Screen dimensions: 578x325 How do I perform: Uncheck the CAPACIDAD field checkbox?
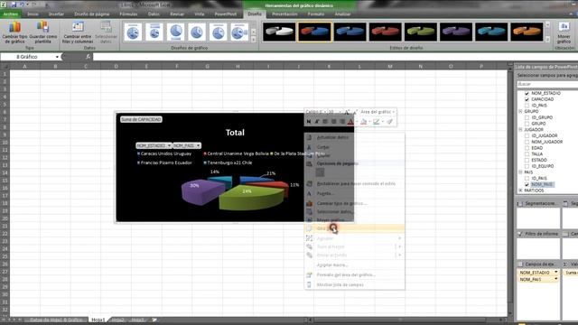[x=527, y=99]
